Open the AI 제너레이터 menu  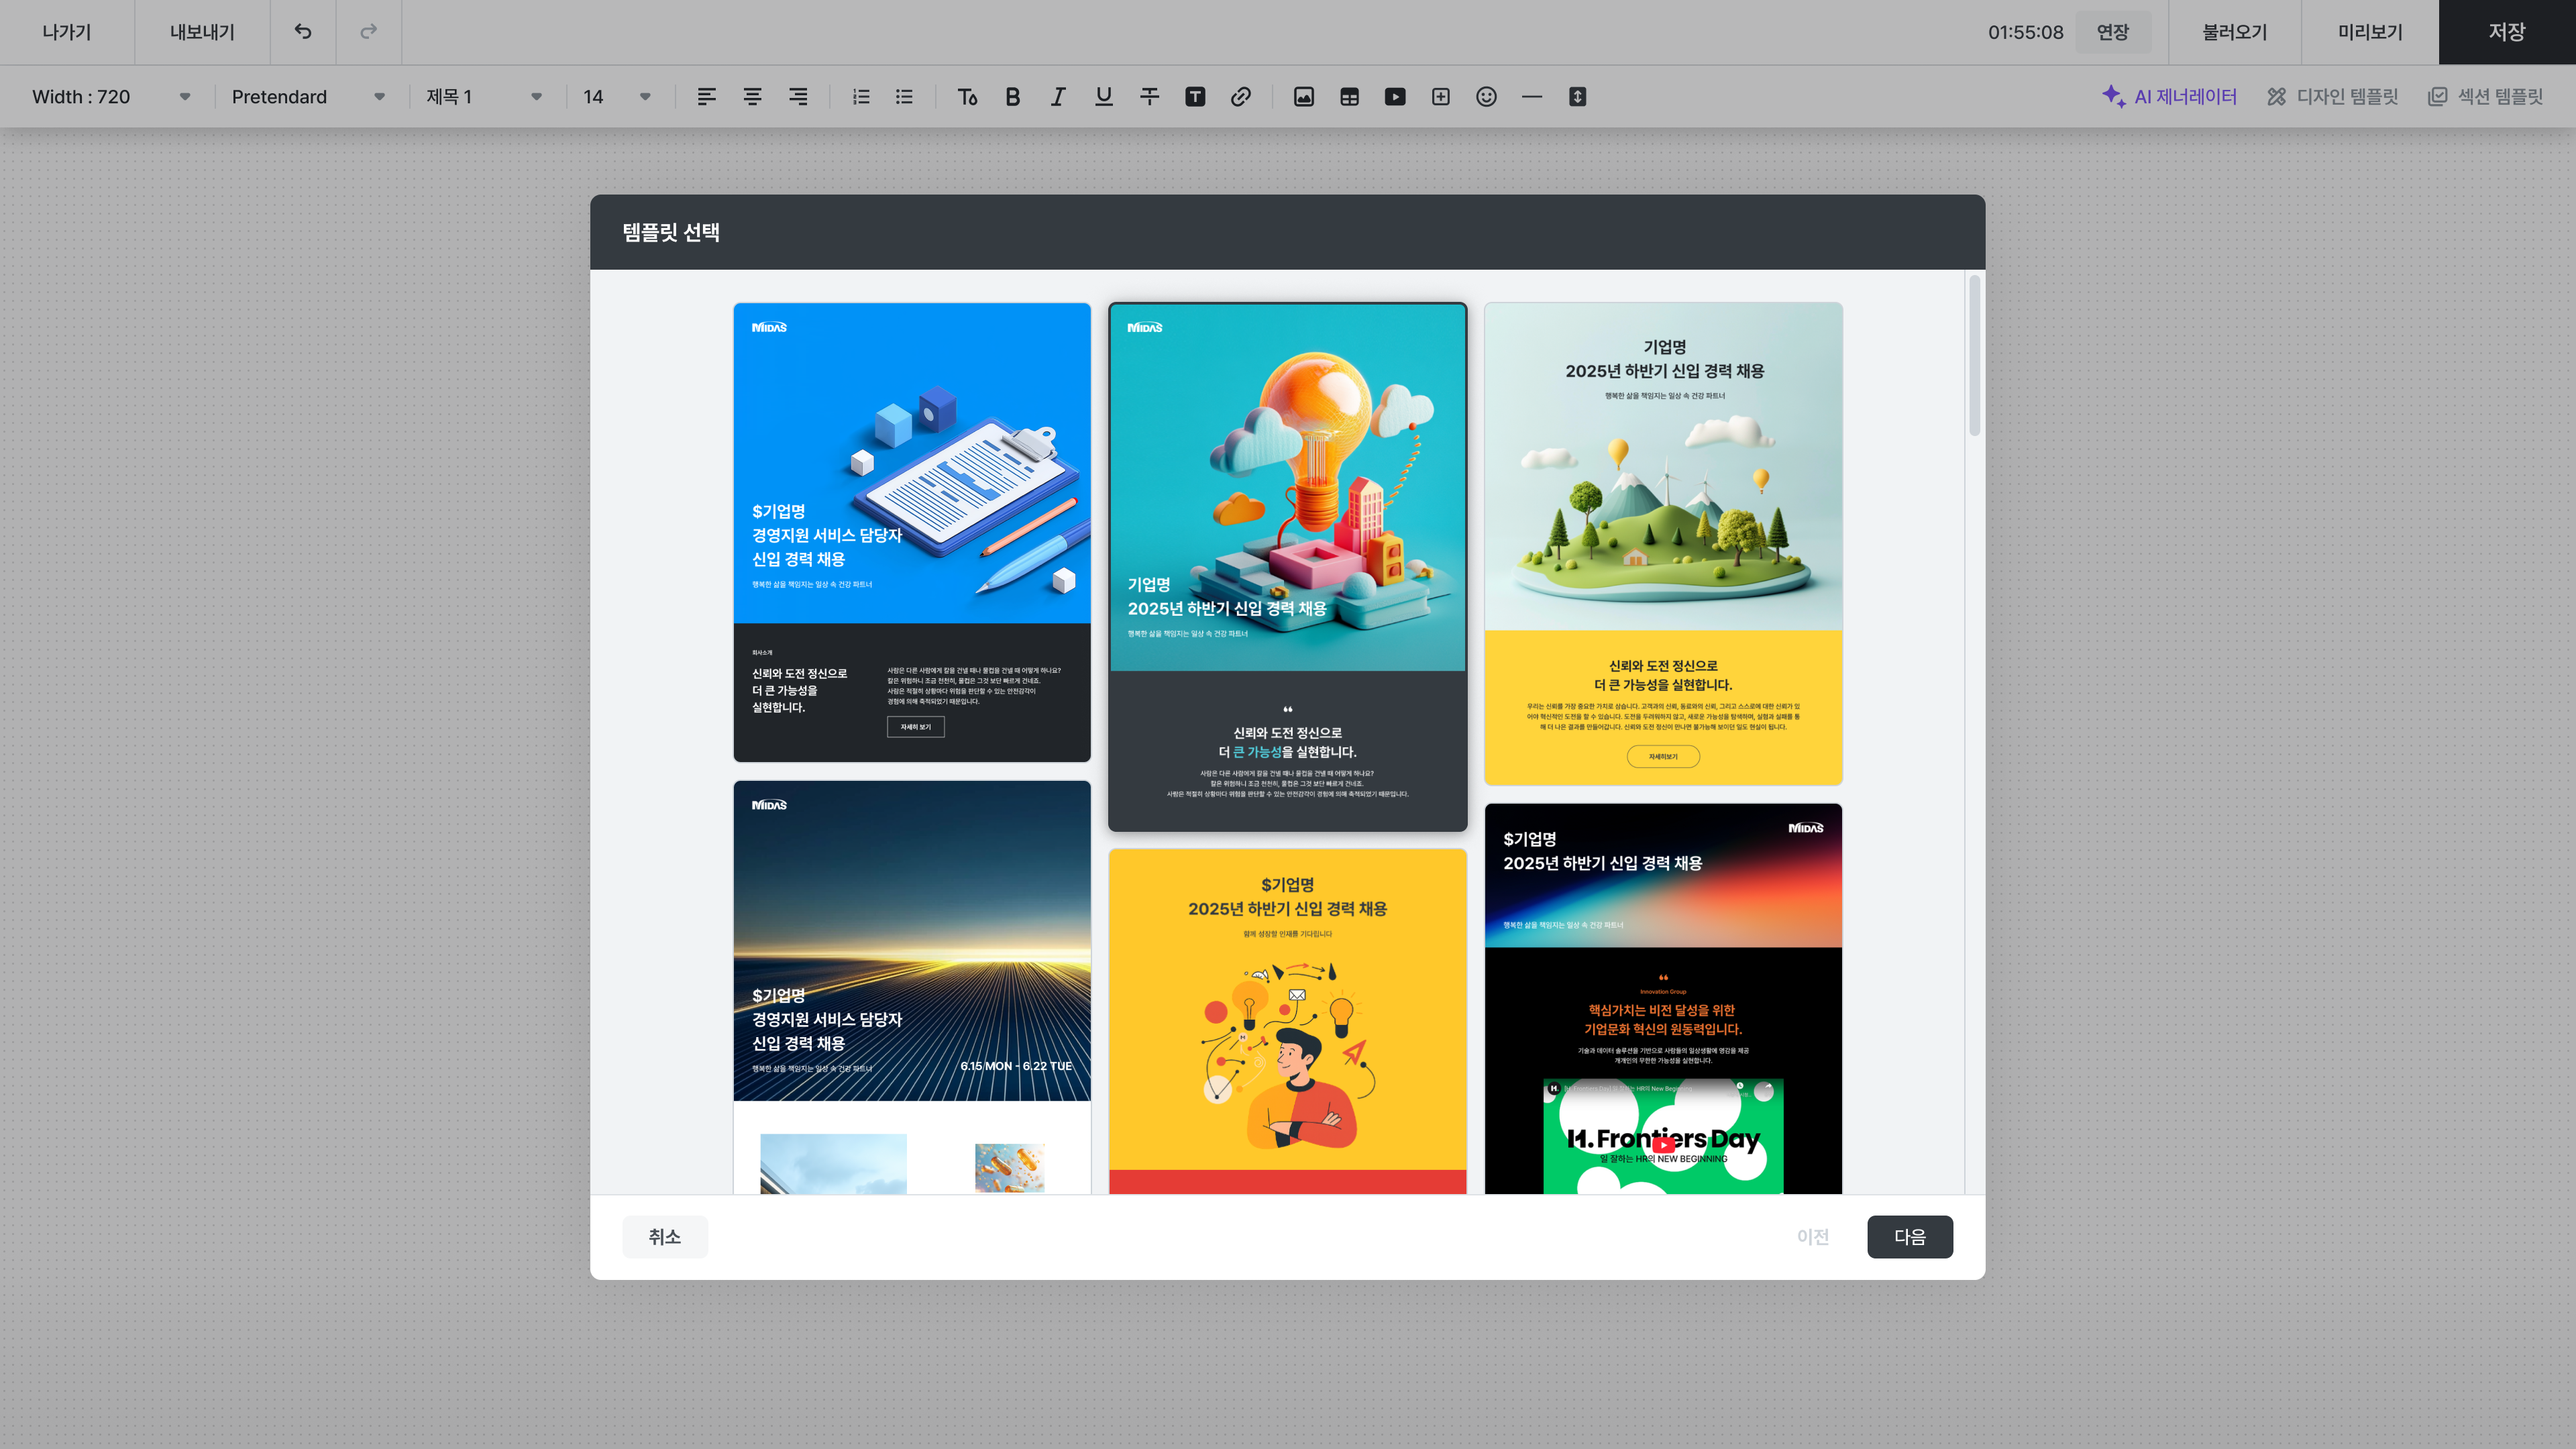tap(2169, 97)
